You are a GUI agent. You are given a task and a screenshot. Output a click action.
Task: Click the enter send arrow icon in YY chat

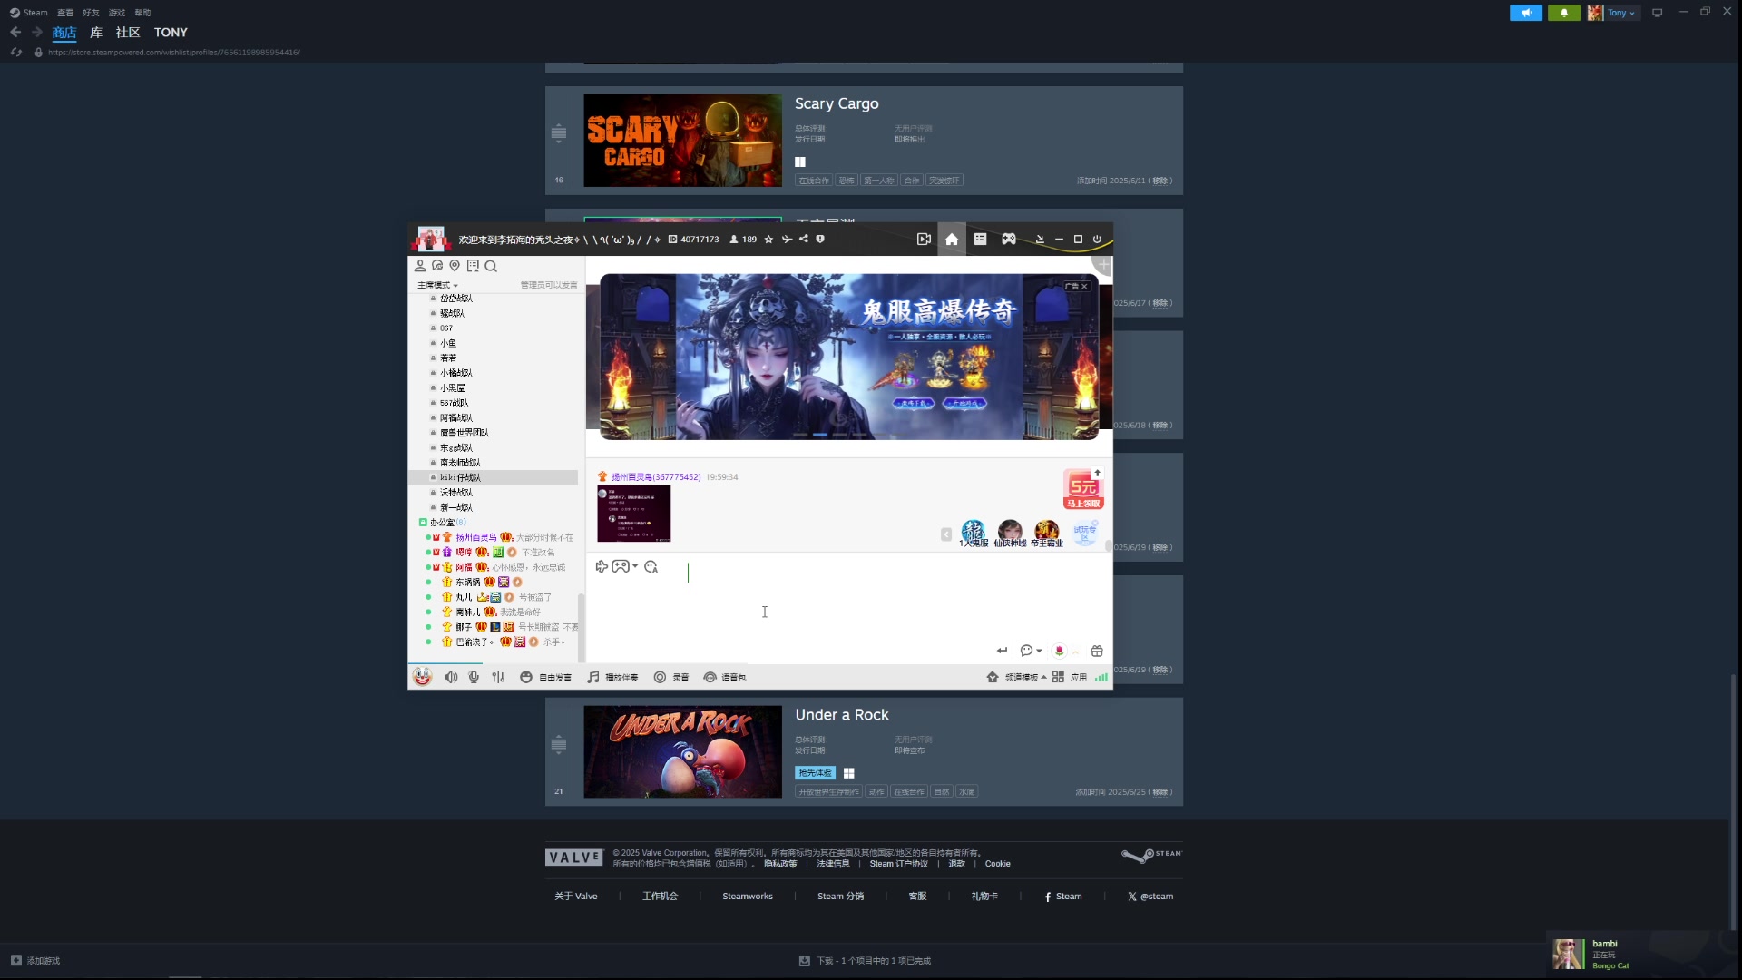(1002, 651)
